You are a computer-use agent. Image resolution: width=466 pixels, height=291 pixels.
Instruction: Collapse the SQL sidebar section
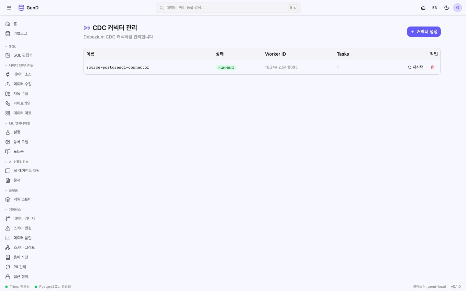[x=10, y=47]
